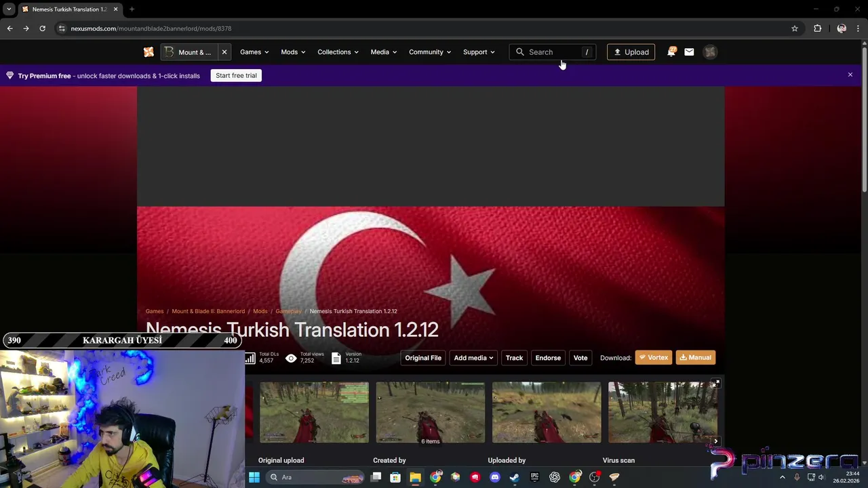
Task: Choose Manual download
Action: 695,358
